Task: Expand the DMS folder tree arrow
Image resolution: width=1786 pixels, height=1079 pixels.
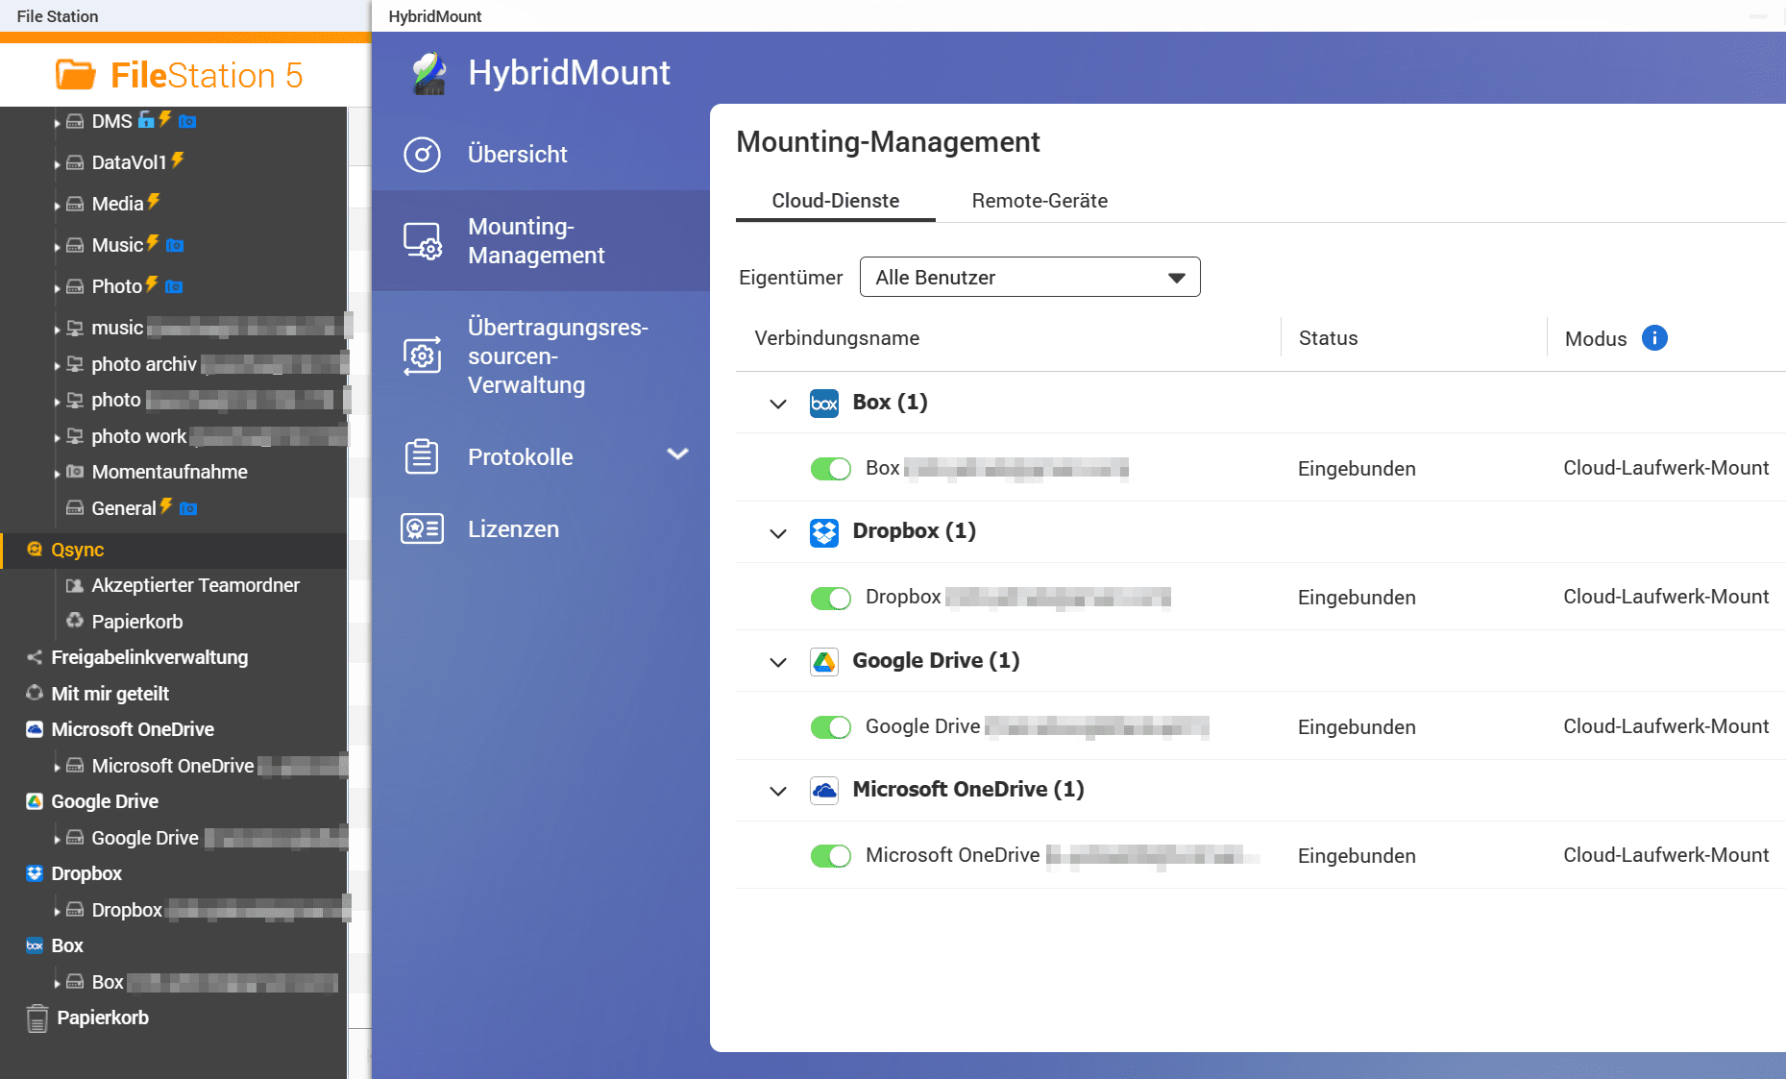Action: 57,123
